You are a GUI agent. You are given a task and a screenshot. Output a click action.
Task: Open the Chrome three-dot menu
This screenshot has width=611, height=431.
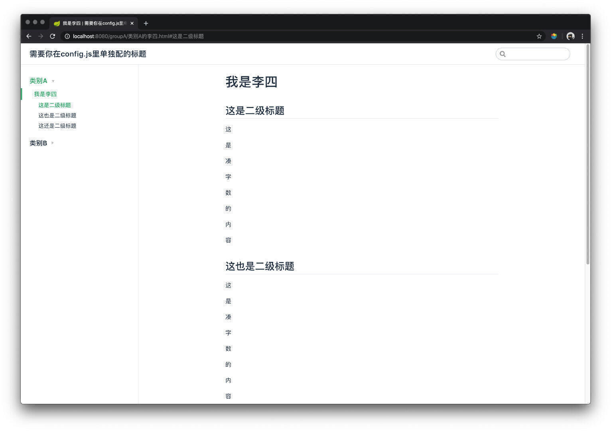pyautogui.click(x=582, y=36)
